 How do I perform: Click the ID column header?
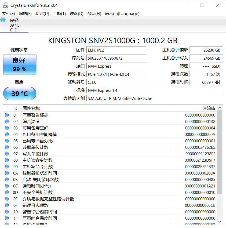[15, 108]
